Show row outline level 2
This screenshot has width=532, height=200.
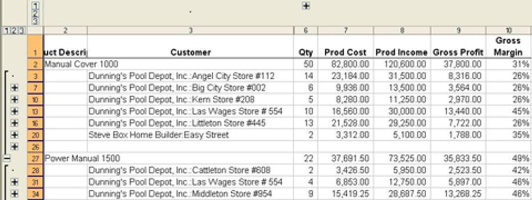pos(14,30)
